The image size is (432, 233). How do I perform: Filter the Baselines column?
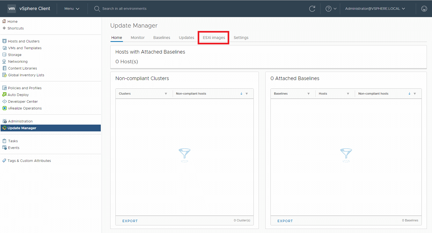(308, 94)
